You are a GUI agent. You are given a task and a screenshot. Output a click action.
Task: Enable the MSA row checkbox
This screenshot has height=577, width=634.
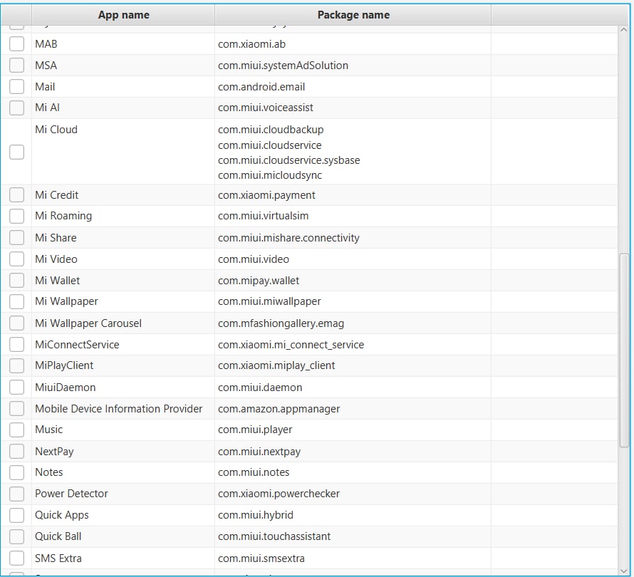click(16, 65)
